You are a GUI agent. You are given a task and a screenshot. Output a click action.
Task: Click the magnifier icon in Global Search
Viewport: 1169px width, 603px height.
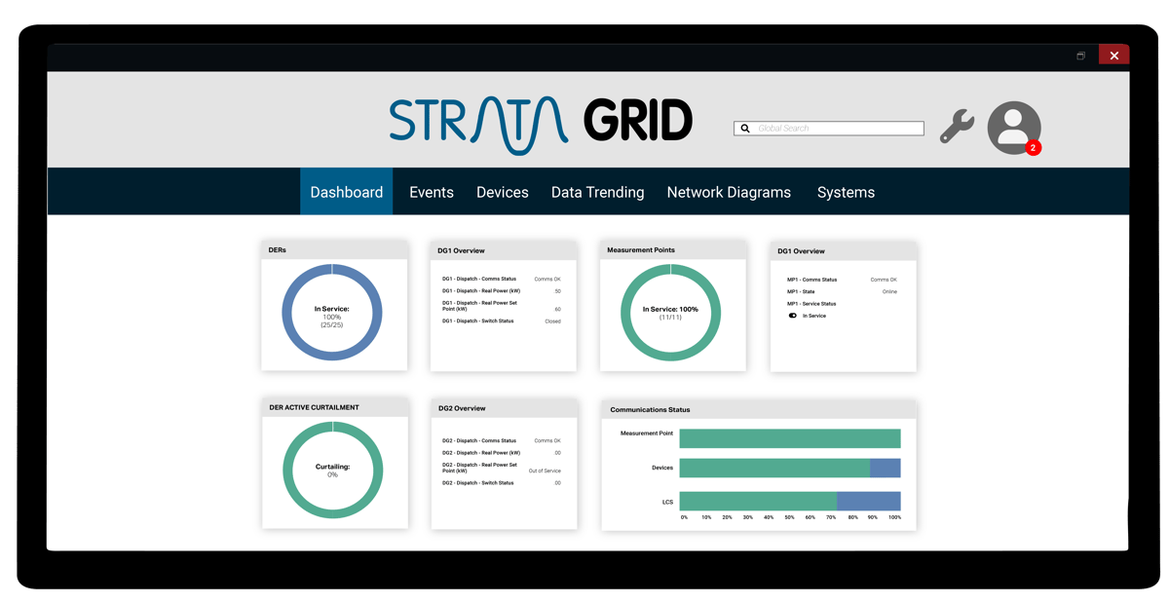click(745, 128)
